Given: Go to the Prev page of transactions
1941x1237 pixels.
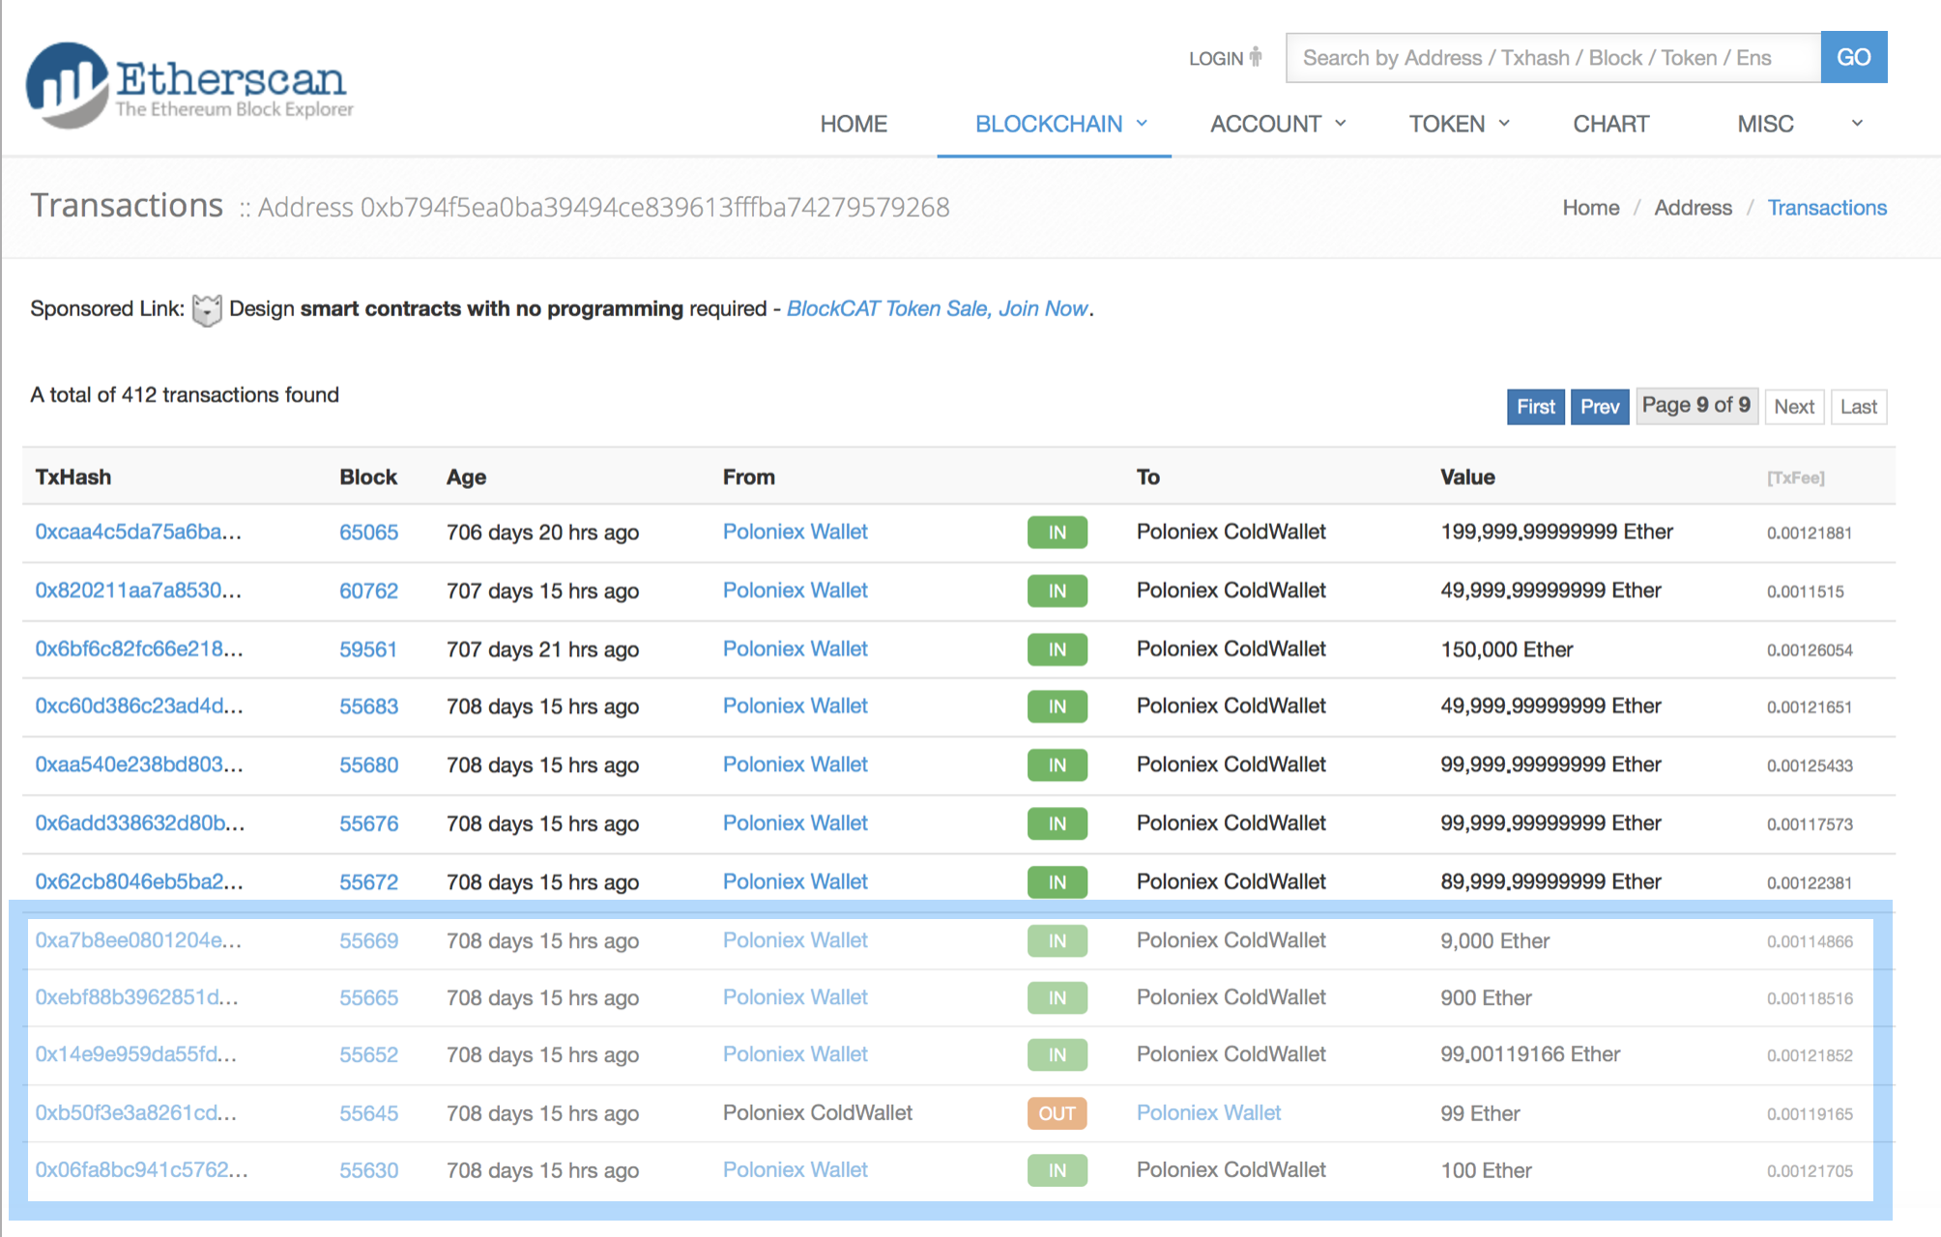Looking at the screenshot, I should (x=1599, y=407).
